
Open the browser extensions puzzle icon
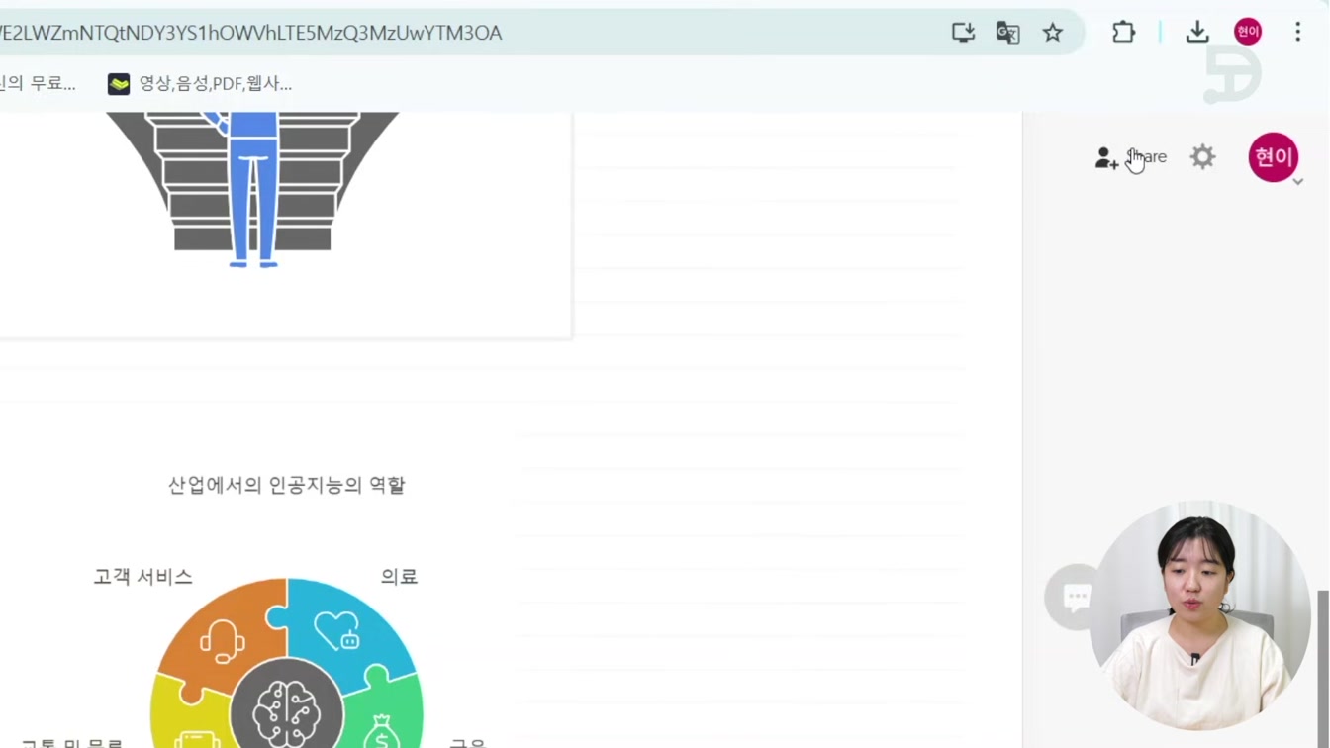[1123, 32]
